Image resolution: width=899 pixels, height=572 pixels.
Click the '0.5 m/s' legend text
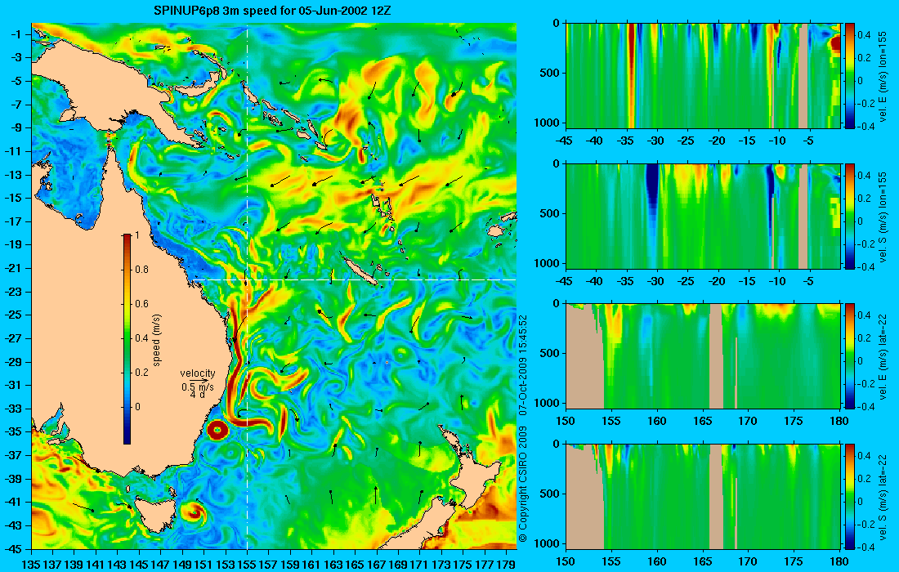pyautogui.click(x=198, y=387)
